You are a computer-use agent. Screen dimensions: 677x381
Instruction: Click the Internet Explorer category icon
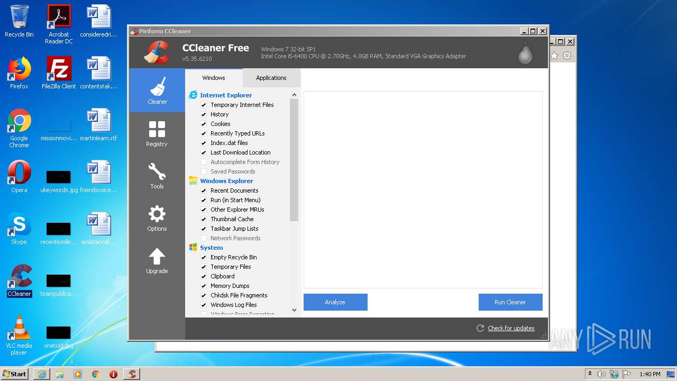(193, 95)
